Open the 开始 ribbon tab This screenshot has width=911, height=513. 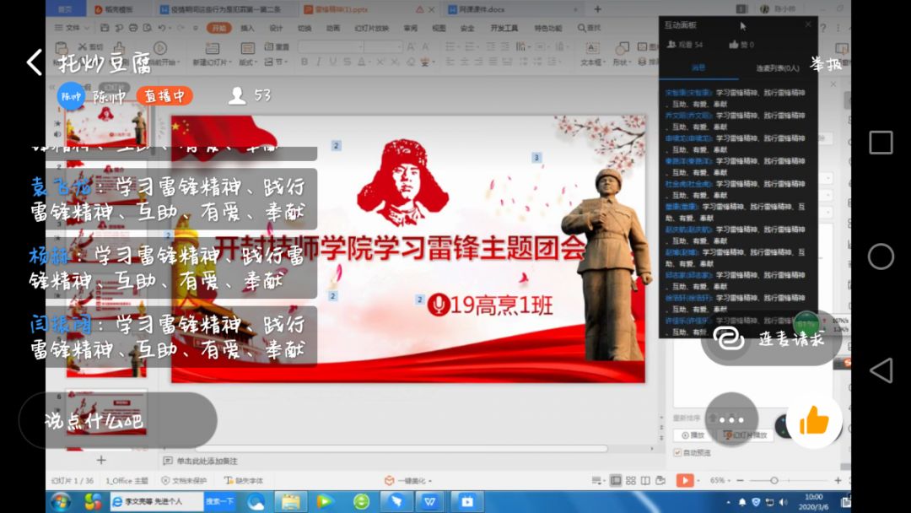point(219,27)
